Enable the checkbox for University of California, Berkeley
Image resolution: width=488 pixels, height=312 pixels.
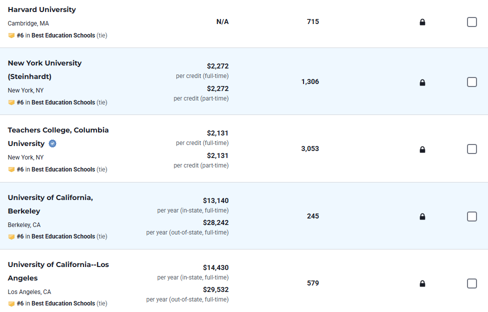point(471,216)
